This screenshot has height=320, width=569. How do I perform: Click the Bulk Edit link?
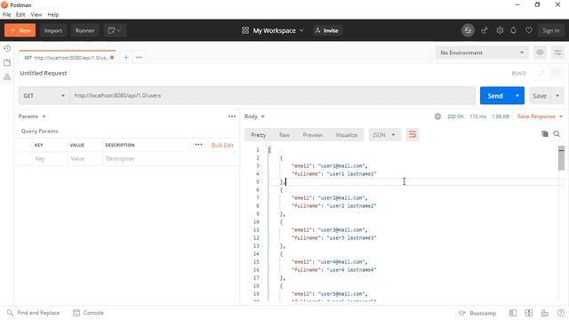222,145
